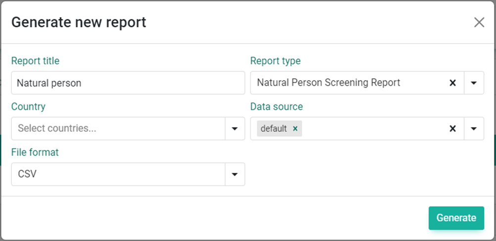Screen dimensions: 496x241
Task: Click the Country label
Action: 28,106
